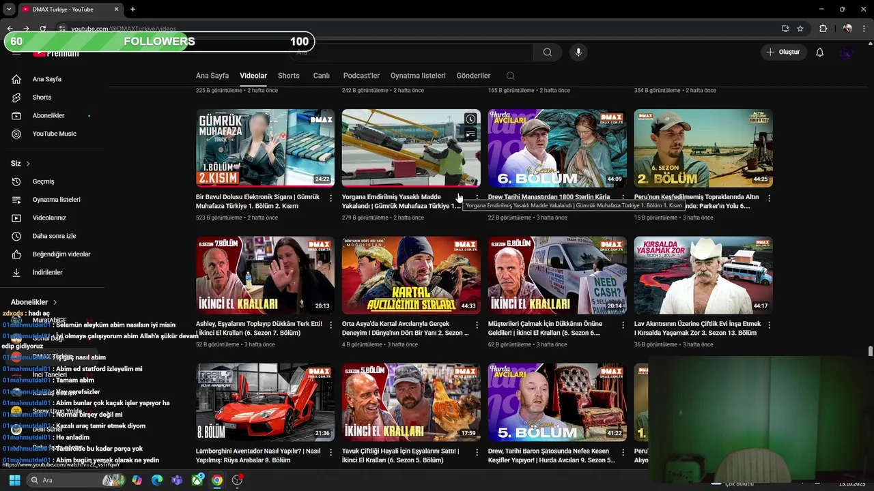This screenshot has height=491, width=874.
Task: Start voice search with the microphone icon
Action: 578,53
